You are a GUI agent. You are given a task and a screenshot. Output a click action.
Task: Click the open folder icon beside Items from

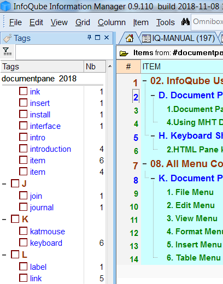(124, 54)
